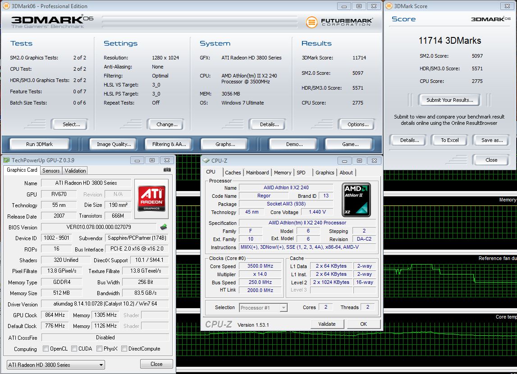This screenshot has width=517, height=374.
Task: Click the GPU Clock 864 MHz field
Action: tap(55, 315)
